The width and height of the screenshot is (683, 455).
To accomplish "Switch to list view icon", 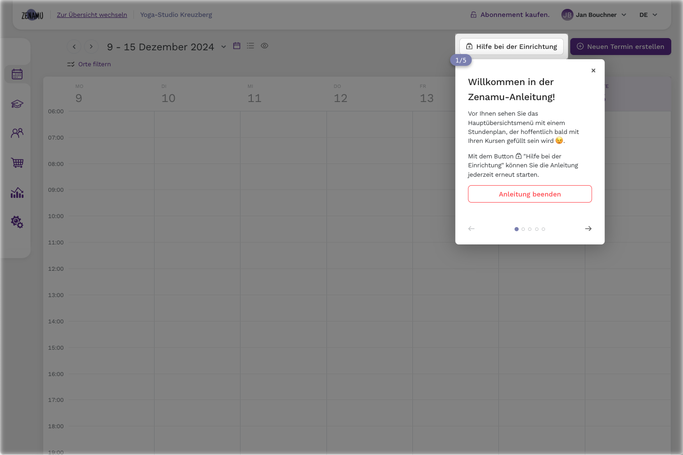I will [250, 46].
